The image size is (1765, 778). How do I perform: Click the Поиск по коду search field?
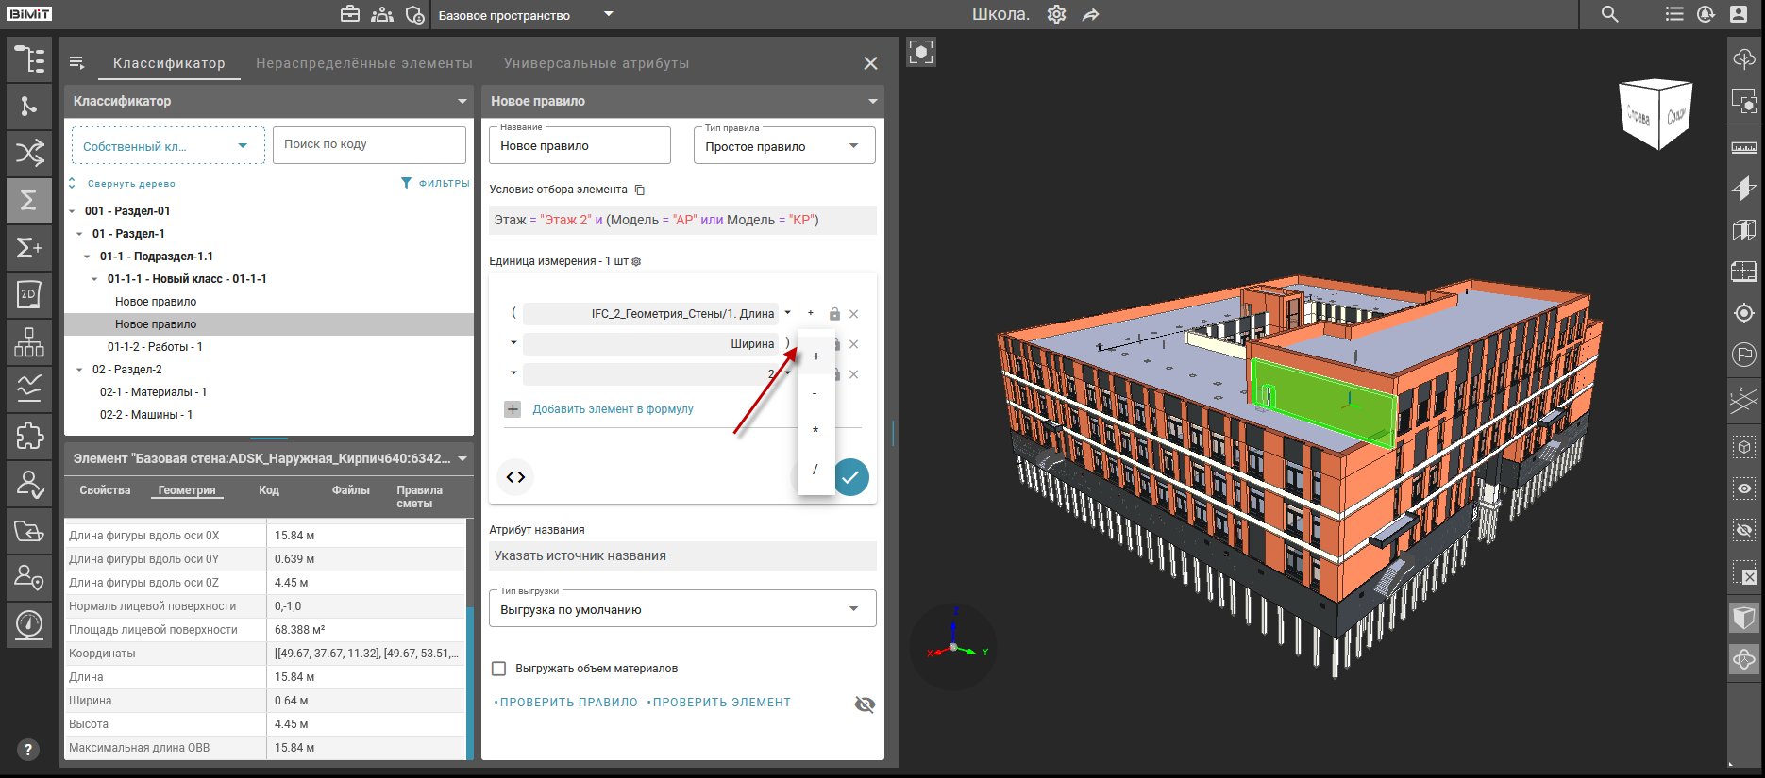tap(369, 144)
